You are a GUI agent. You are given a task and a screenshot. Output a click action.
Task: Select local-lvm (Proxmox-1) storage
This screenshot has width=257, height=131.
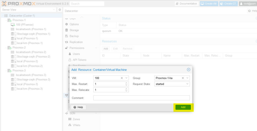(30, 43)
